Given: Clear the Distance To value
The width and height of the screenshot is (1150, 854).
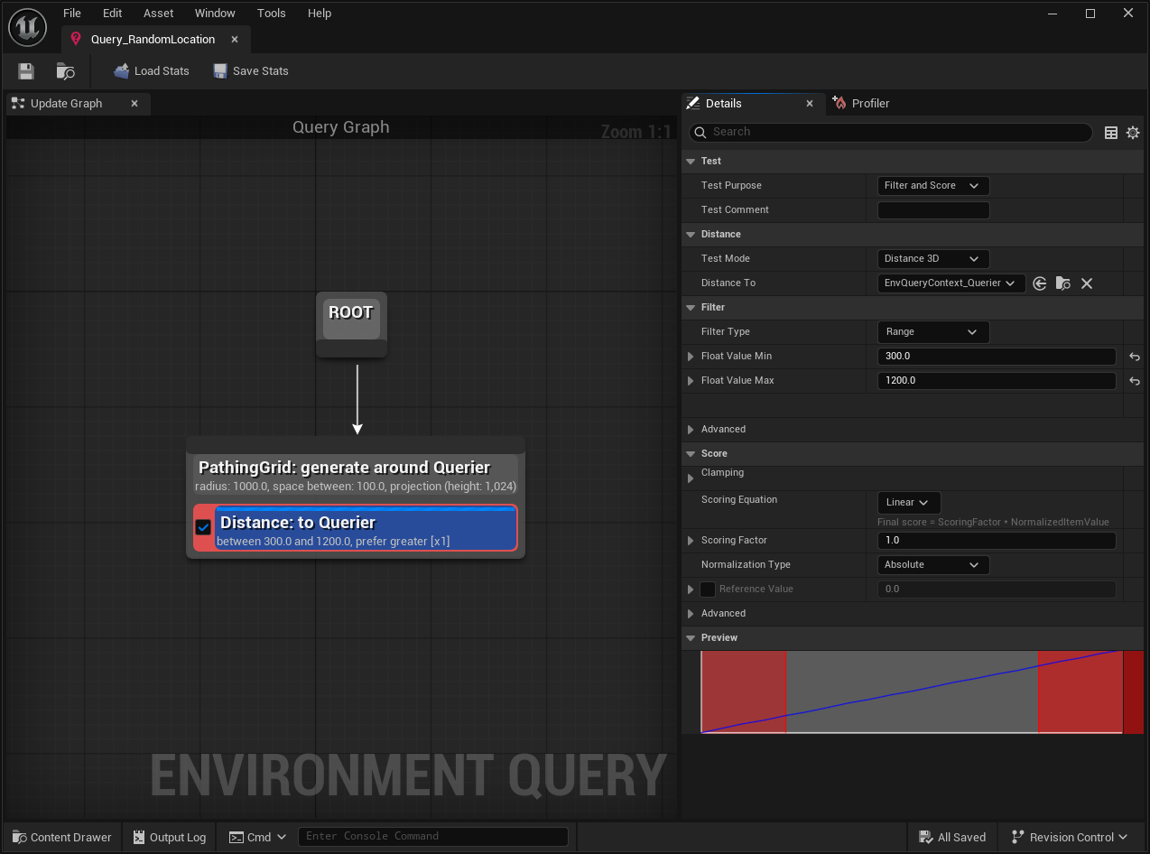Looking at the screenshot, I should 1087,283.
